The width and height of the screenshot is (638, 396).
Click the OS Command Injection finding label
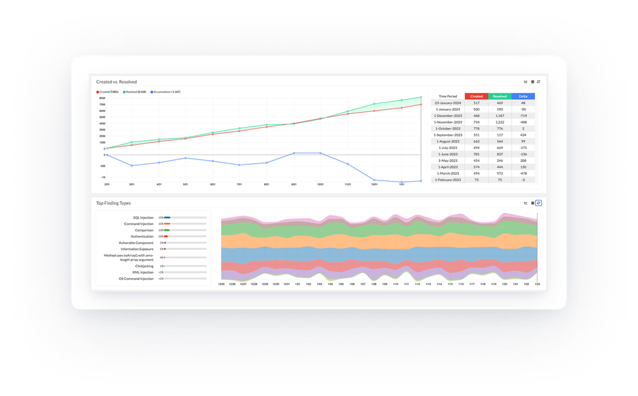(x=136, y=279)
